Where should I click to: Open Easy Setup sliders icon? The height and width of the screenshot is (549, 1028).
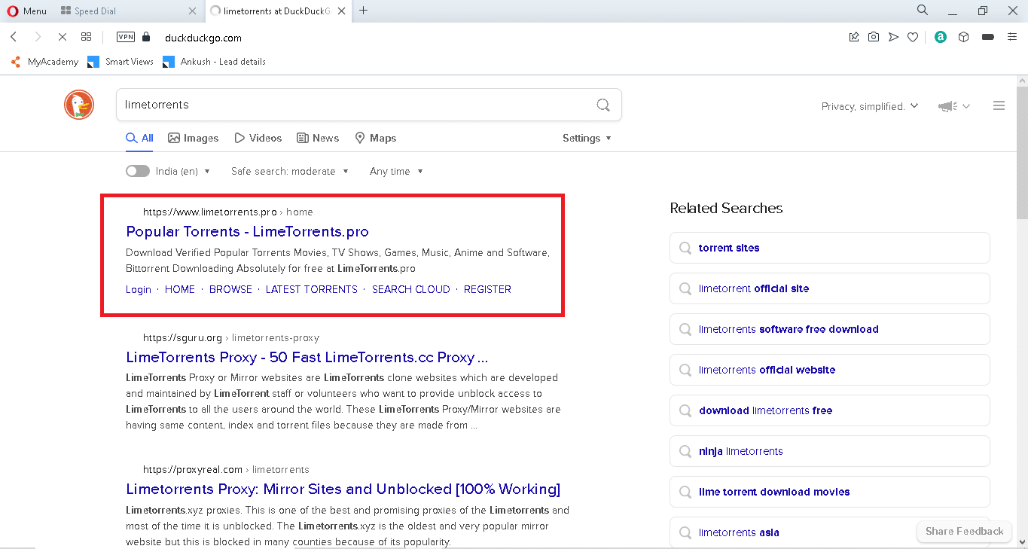point(1012,37)
